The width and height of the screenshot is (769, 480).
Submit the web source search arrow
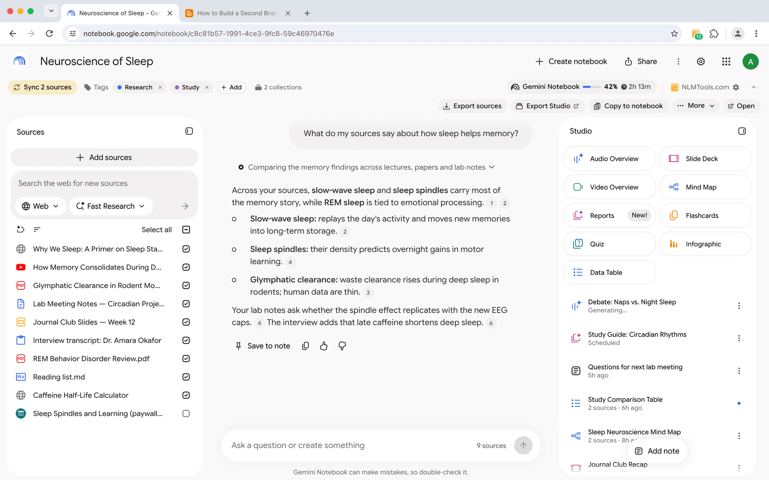point(185,206)
